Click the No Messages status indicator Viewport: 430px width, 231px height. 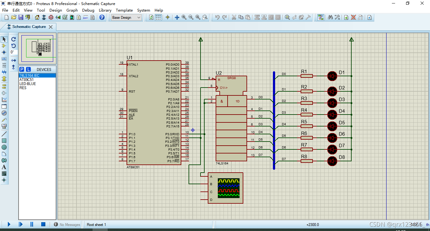pyautogui.click(x=67, y=225)
